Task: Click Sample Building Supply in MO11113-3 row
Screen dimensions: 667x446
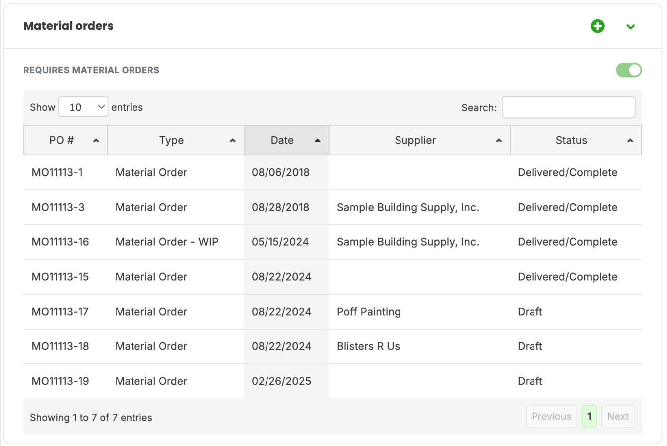Action: click(x=408, y=208)
